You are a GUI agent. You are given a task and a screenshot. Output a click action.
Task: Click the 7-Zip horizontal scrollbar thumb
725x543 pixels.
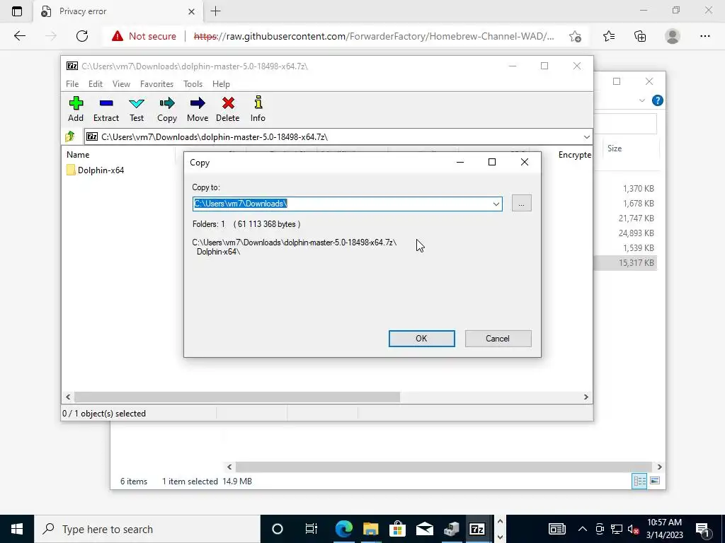click(x=237, y=397)
